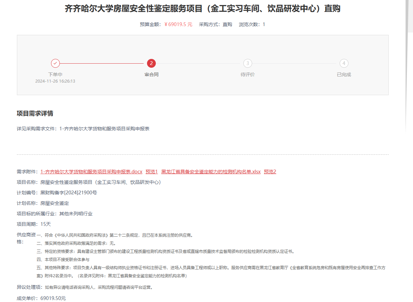Open the 采购申报表.docx attachment link
Screen dimensions: 413x302
click(91, 172)
